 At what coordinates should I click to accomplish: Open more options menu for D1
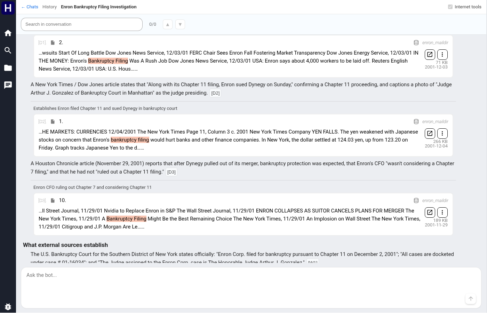point(442,55)
